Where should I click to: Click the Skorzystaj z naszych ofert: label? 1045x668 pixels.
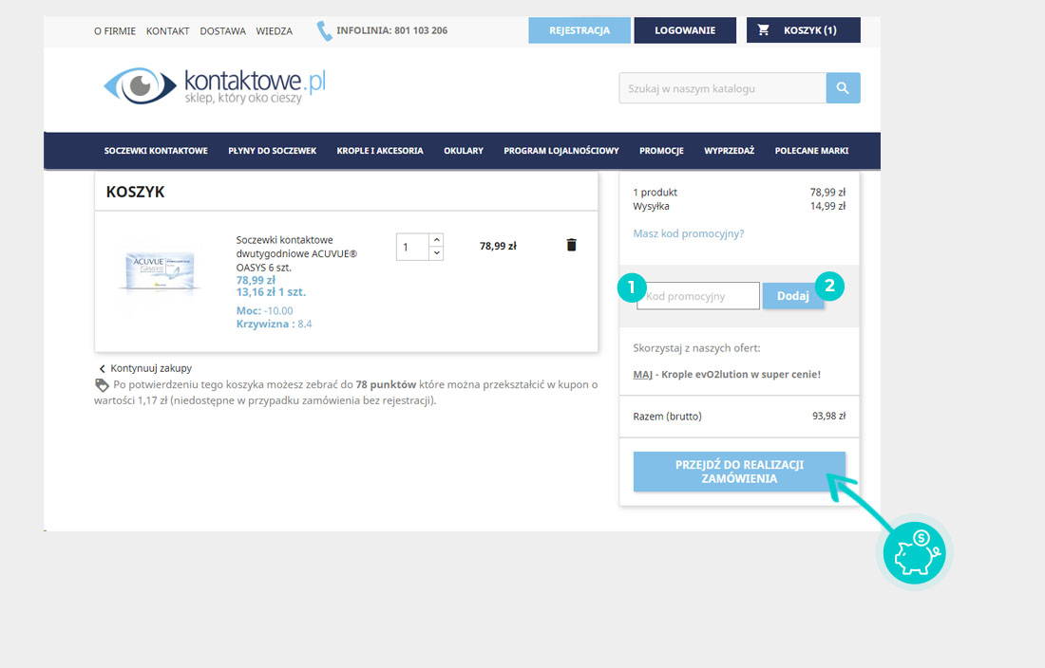click(696, 348)
